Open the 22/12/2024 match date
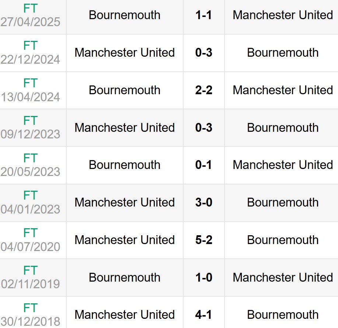Image resolution: width=338 pixels, height=328 pixels. pos(30,60)
